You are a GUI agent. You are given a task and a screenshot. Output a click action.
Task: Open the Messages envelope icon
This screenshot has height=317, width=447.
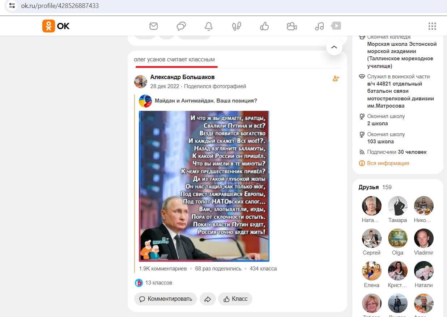(x=154, y=26)
